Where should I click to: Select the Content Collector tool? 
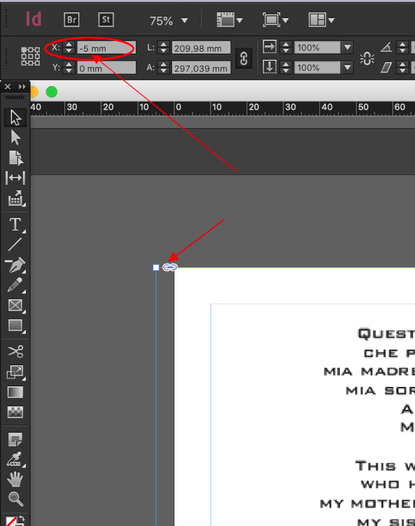click(16, 198)
